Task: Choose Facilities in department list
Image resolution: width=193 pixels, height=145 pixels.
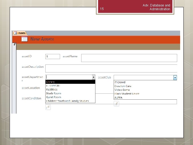Action: tap(70, 89)
